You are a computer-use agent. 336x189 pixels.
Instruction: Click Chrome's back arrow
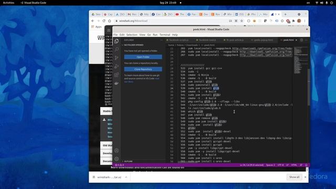(x=93, y=21)
